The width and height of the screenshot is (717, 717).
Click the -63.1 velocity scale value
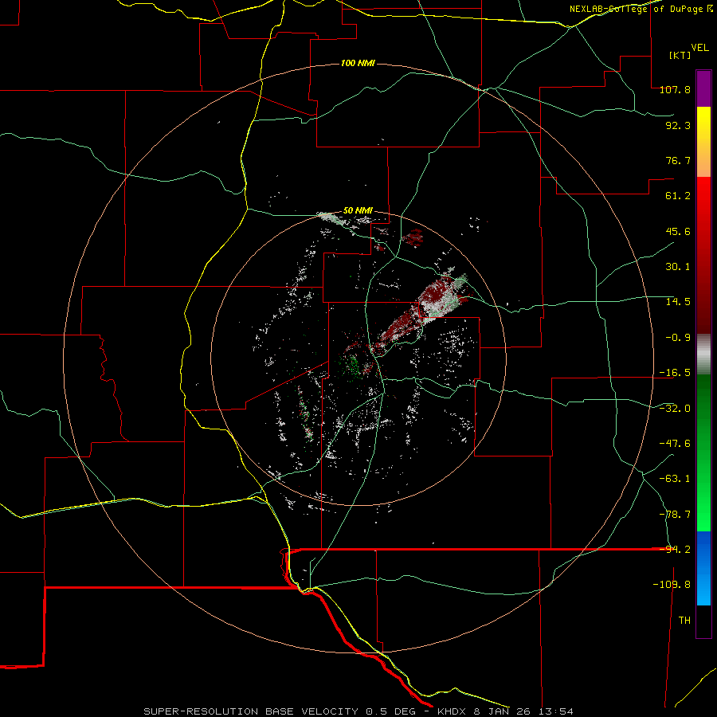pyautogui.click(x=675, y=479)
